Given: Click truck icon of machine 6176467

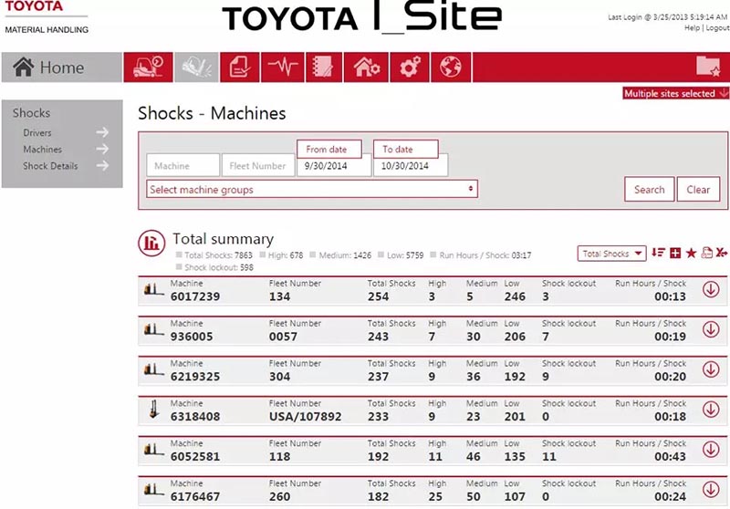Looking at the screenshot, I should click(153, 490).
